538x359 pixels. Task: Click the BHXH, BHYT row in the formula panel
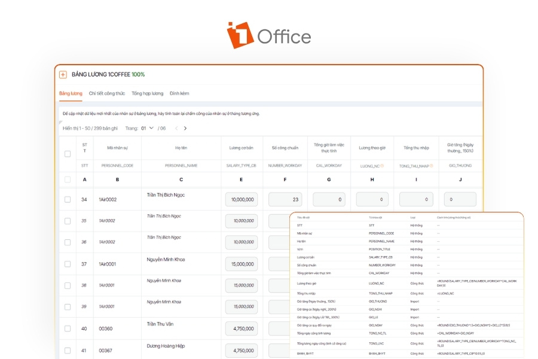pos(407,354)
